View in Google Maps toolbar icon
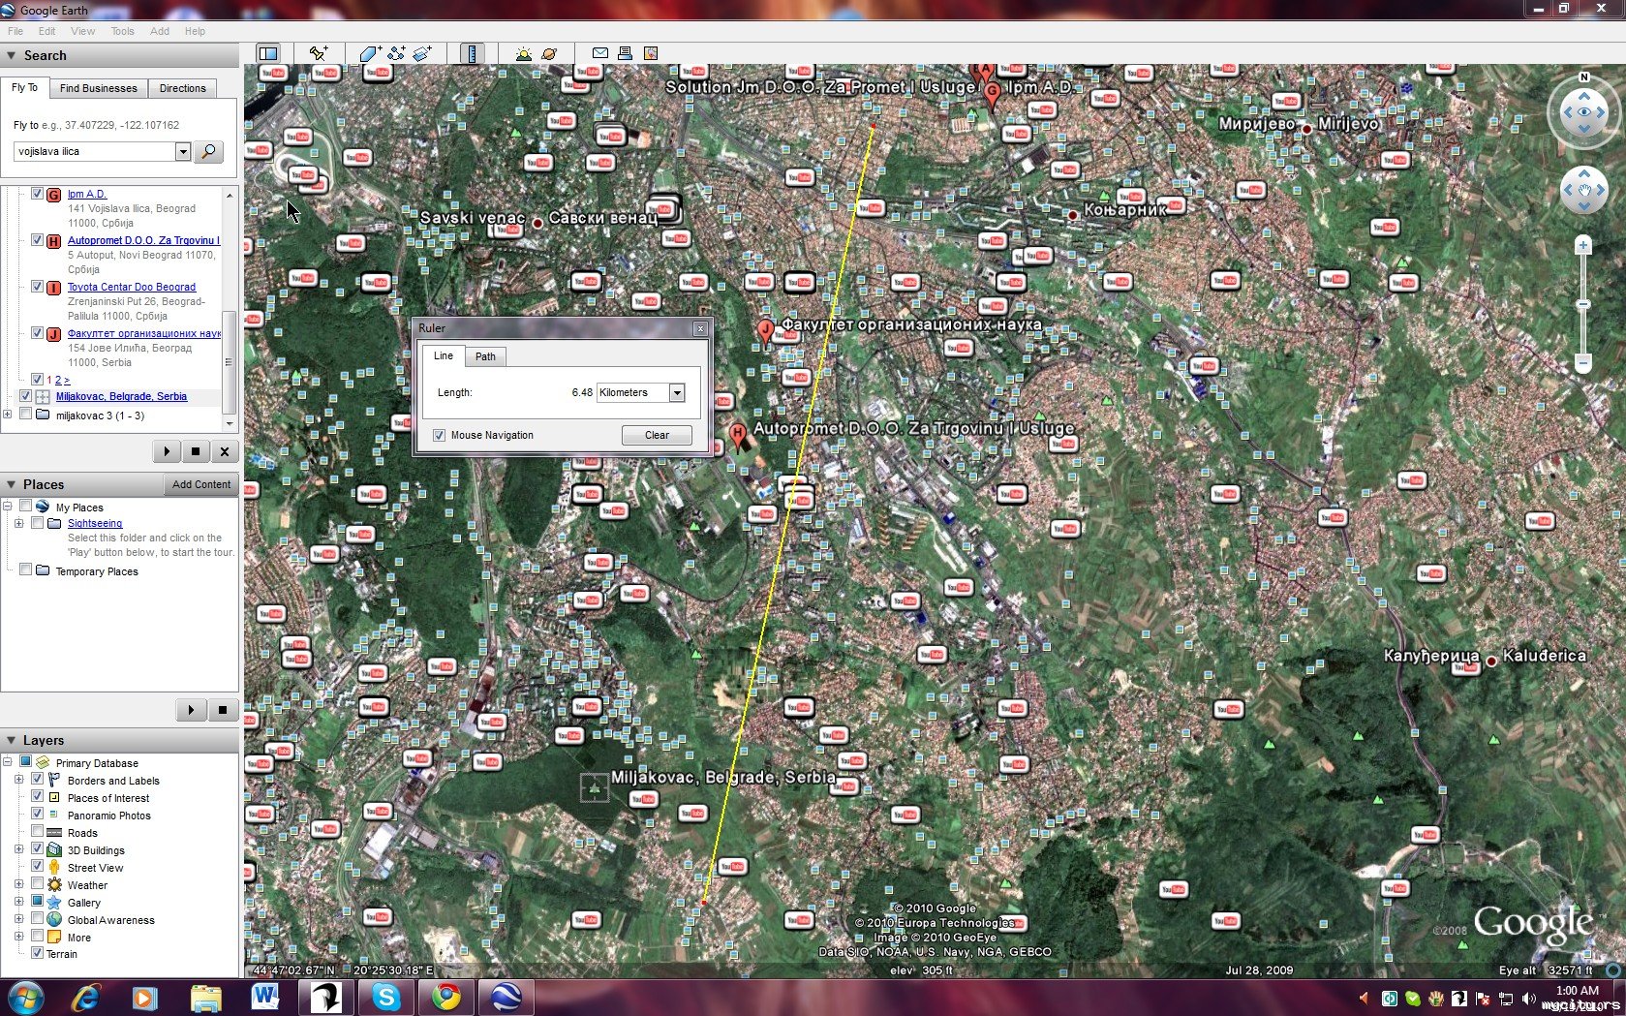 click(651, 54)
